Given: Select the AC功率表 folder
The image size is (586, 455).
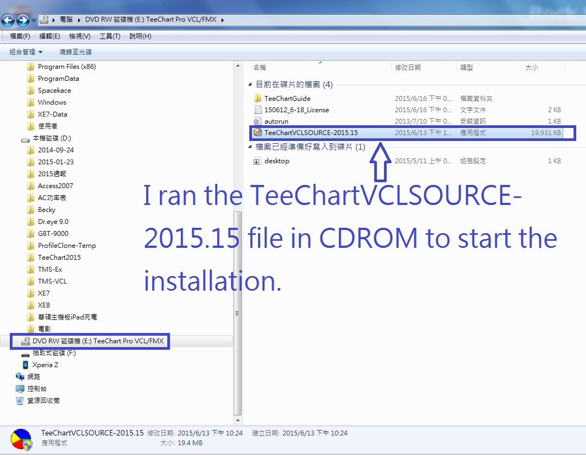Looking at the screenshot, I should [52, 198].
